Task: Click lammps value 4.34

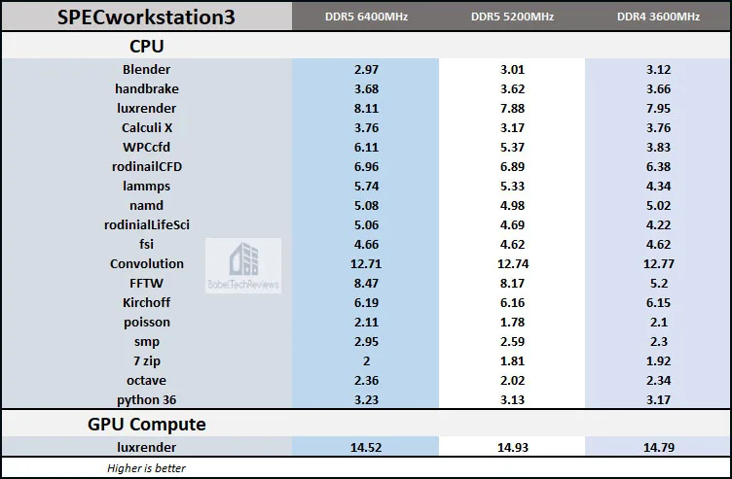Action: tap(659, 186)
